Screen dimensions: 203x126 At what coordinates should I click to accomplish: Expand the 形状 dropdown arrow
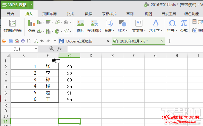(x=127, y=31)
